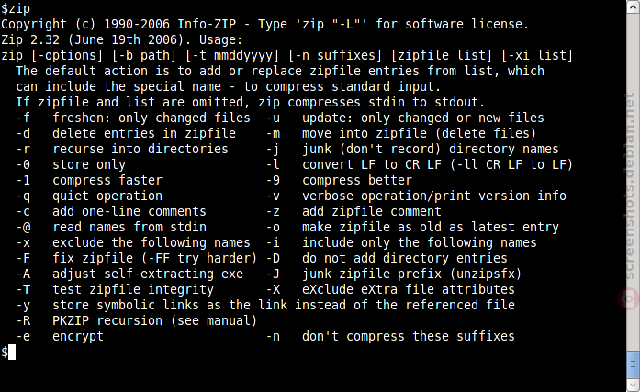Click the '-r' recurse into directories option
The width and height of the screenshot is (640, 392).
[122, 149]
